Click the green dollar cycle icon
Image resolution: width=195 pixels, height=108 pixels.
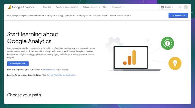click(167, 43)
